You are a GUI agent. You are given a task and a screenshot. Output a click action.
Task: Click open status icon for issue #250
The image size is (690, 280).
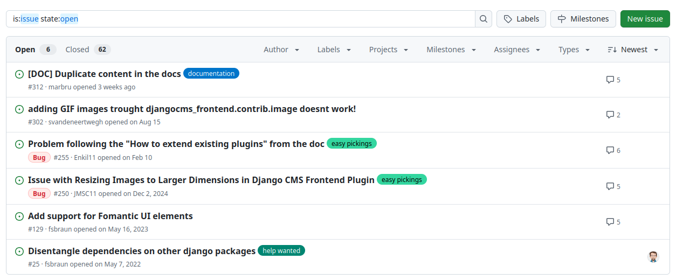point(19,180)
